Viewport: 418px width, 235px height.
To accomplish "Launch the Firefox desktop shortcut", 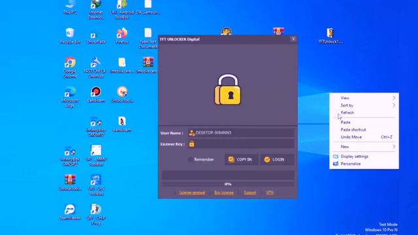I will (122, 36).
